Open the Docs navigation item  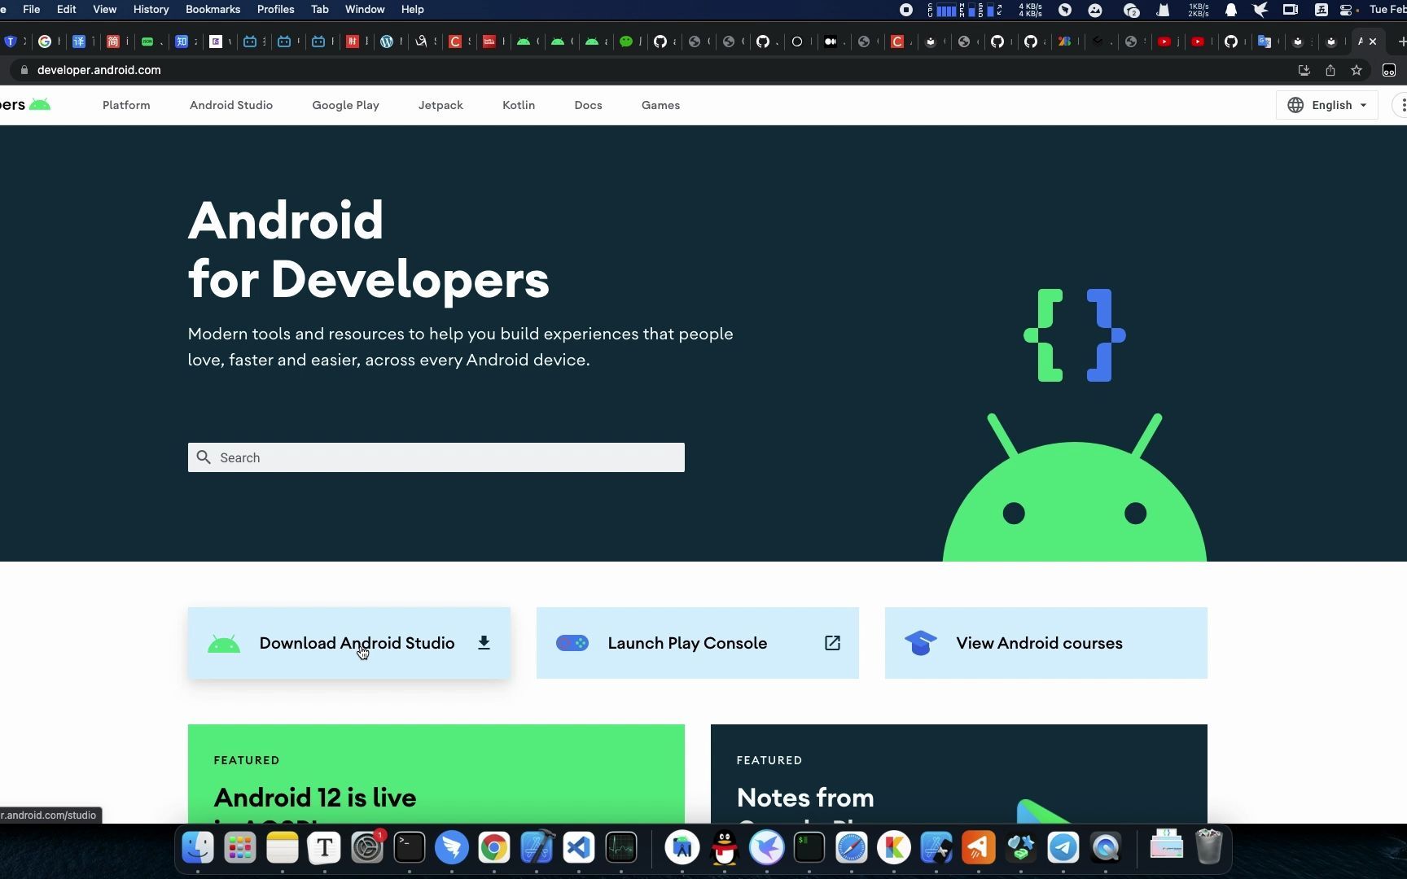588,105
